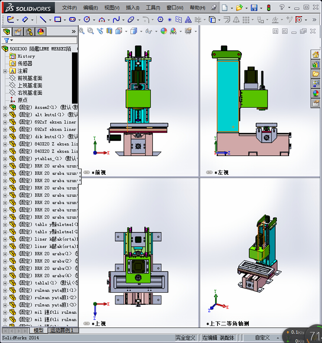Toggle view link icon beside 左视 label
The height and width of the screenshot is (343, 322).
pos(209,172)
